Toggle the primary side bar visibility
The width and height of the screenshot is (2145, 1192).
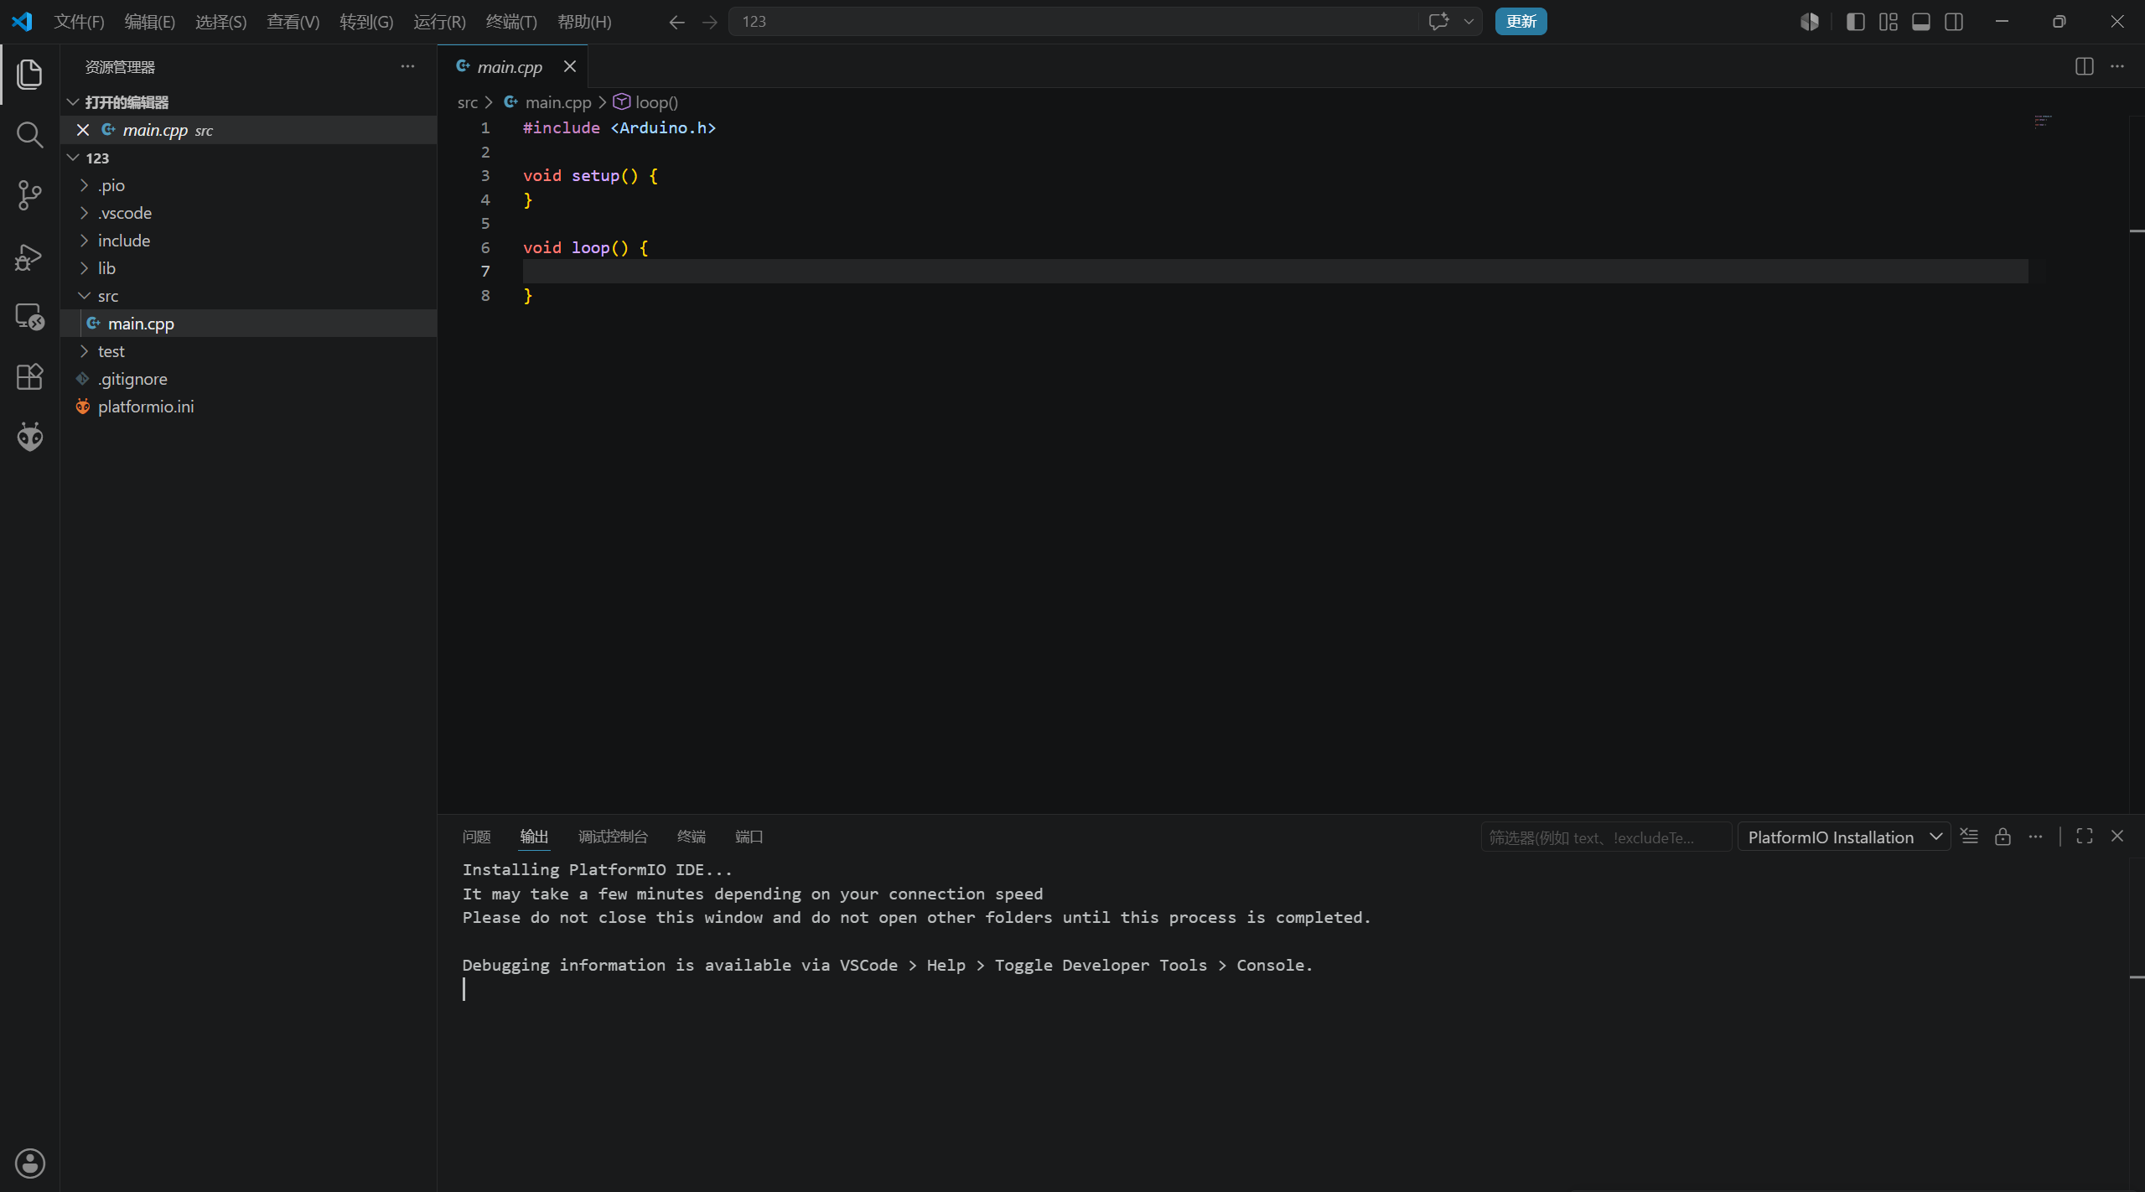tap(1855, 22)
